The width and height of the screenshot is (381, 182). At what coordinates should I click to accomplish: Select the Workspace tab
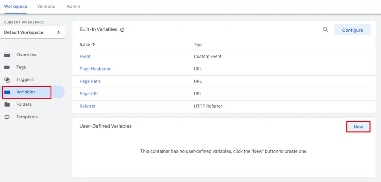coord(16,6)
